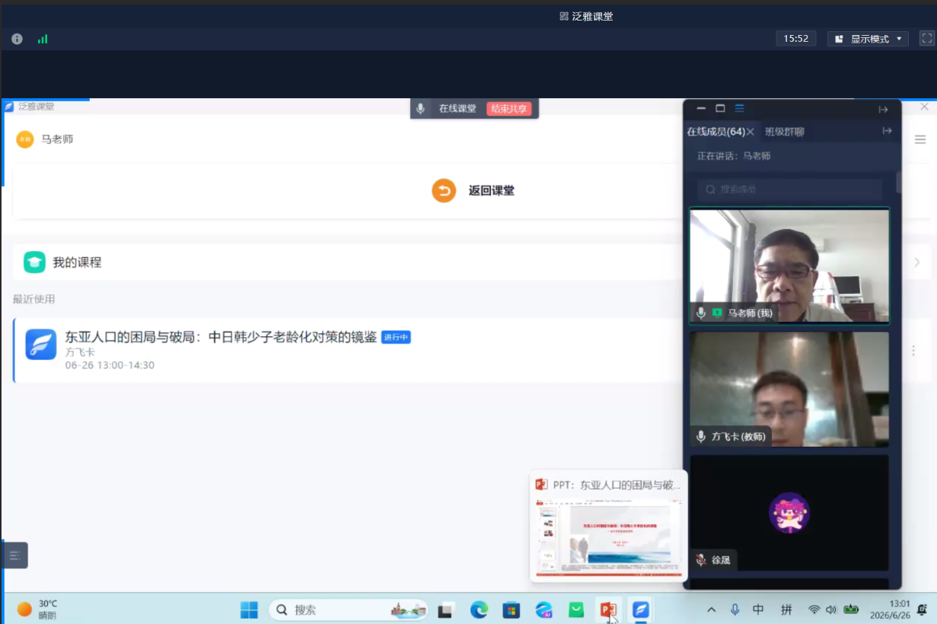937x624 pixels.
Task: Open the Windows Start menu
Action: (x=249, y=610)
